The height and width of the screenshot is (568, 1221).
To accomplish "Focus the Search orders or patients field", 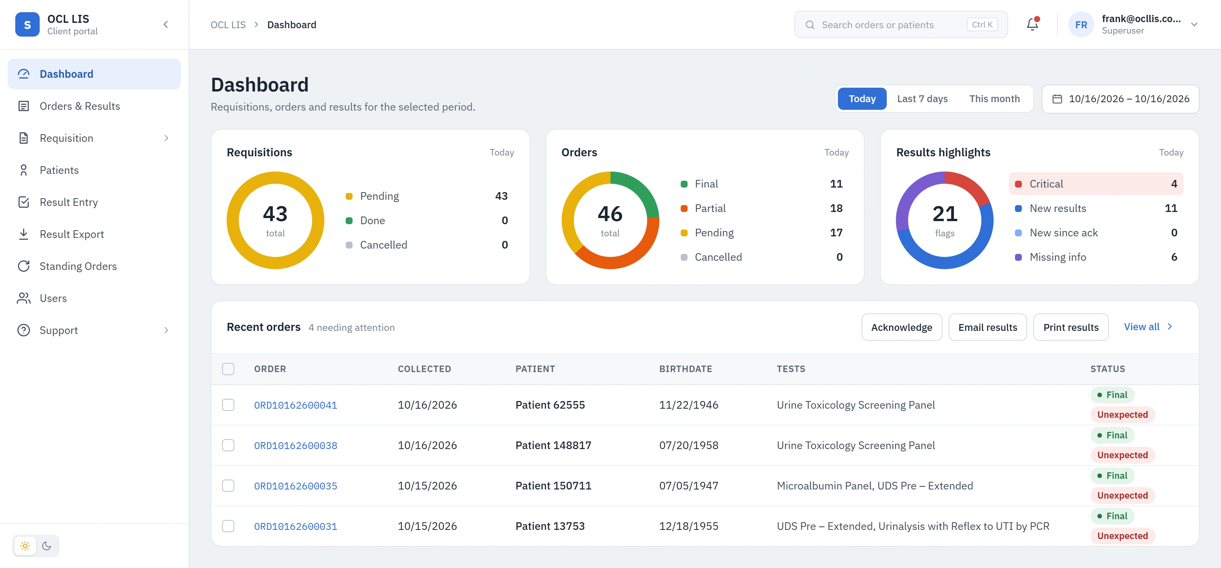I will coord(900,25).
